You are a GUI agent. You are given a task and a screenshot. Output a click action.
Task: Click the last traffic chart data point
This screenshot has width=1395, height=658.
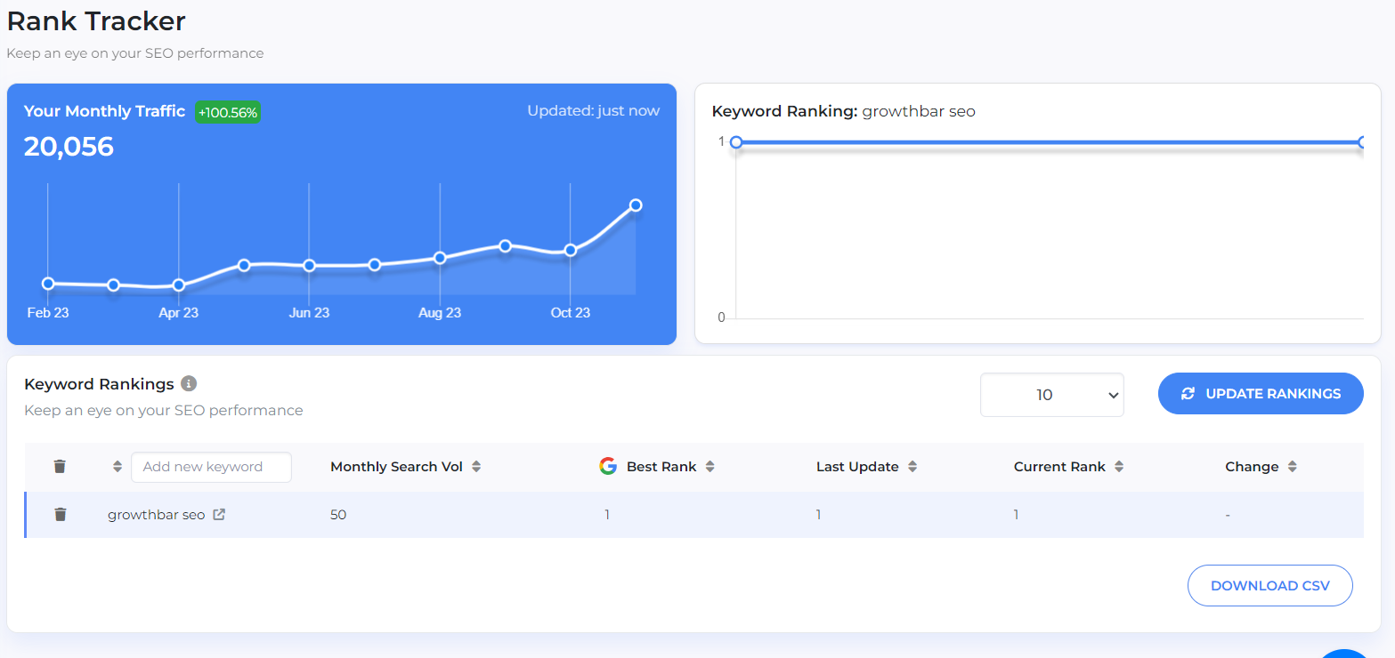pyautogui.click(x=636, y=205)
